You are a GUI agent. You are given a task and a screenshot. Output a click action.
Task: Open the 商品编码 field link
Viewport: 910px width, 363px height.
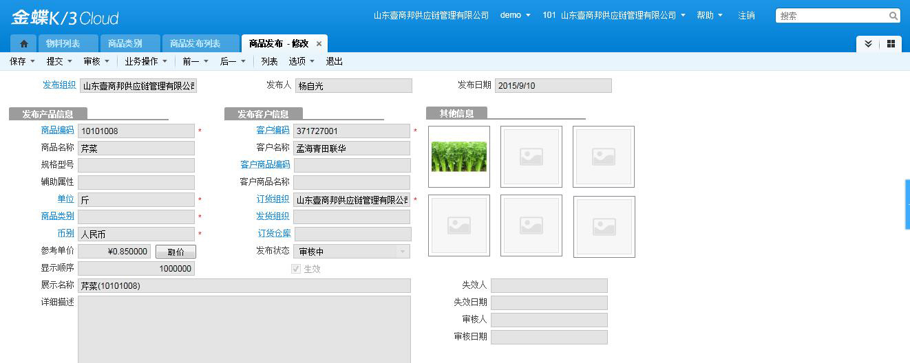(x=57, y=130)
